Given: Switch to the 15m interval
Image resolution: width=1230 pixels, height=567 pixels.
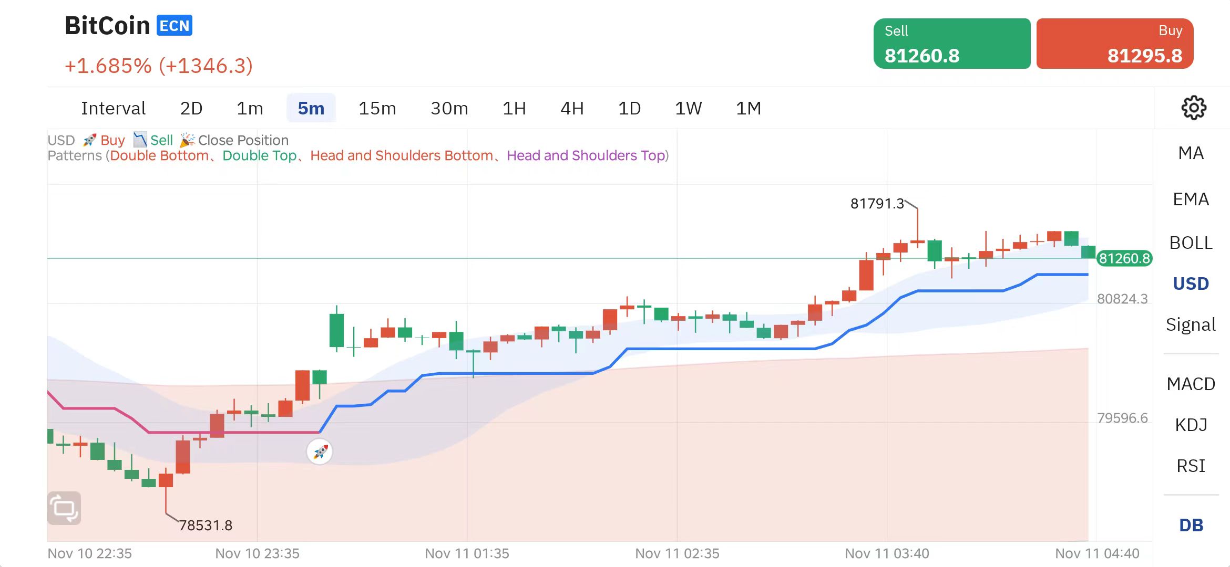Looking at the screenshot, I should (x=377, y=109).
